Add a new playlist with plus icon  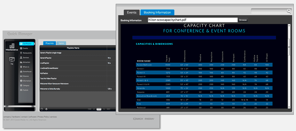tap(46, 109)
